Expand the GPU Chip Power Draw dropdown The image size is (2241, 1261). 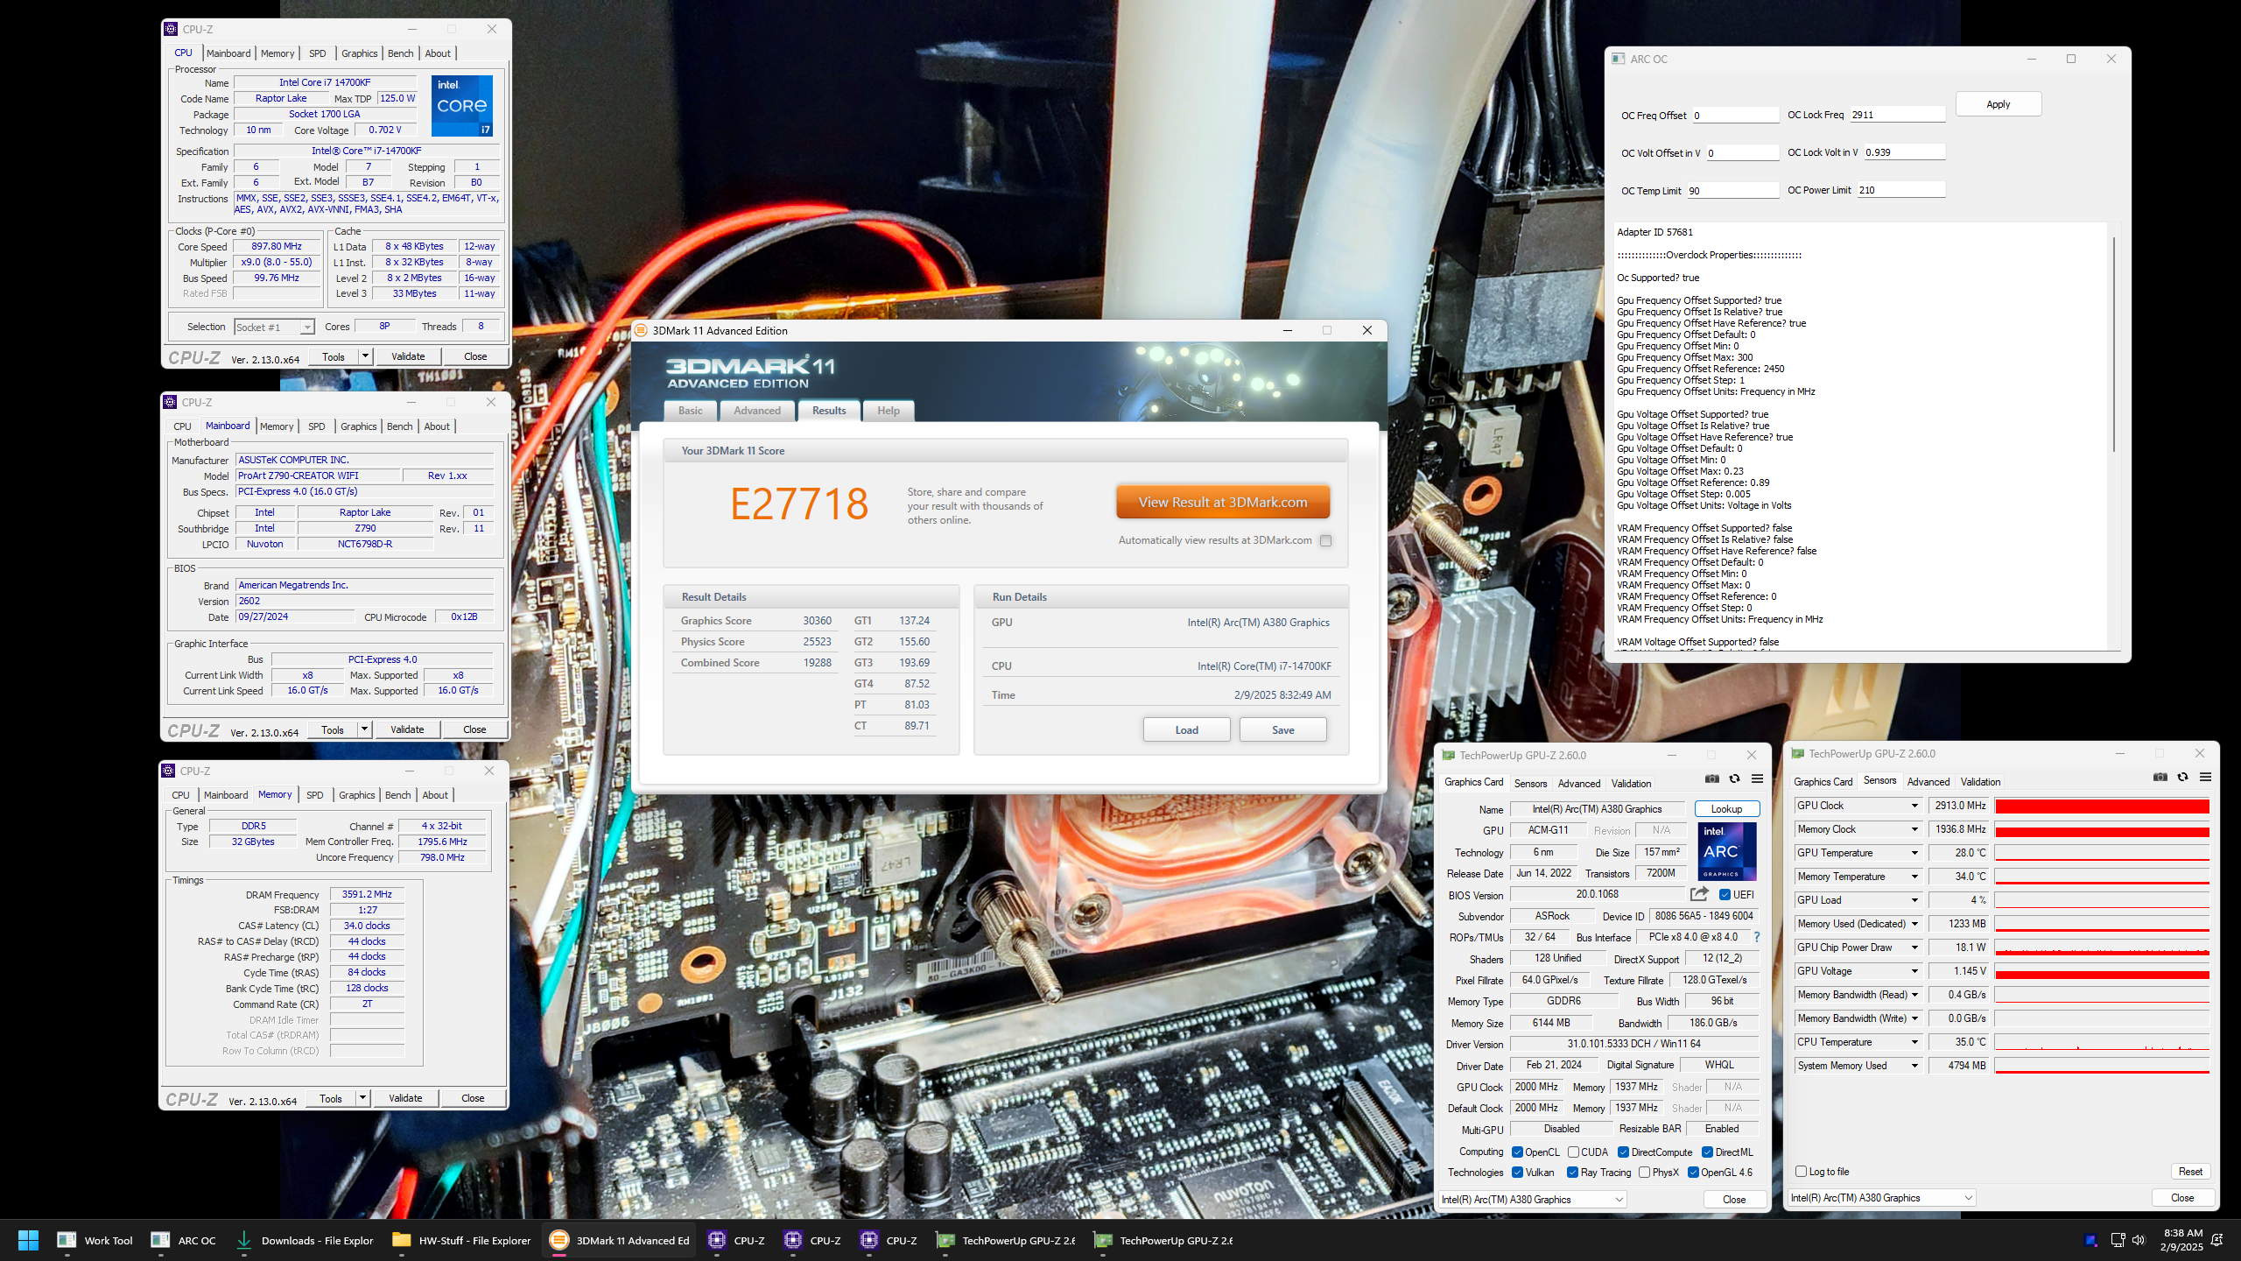pos(1914,948)
